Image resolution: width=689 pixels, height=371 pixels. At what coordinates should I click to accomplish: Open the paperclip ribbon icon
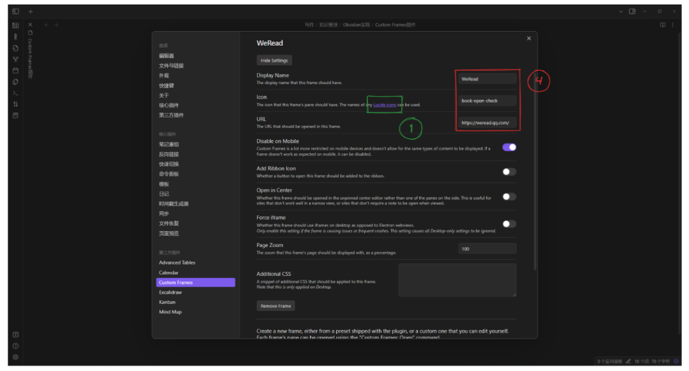(x=15, y=37)
